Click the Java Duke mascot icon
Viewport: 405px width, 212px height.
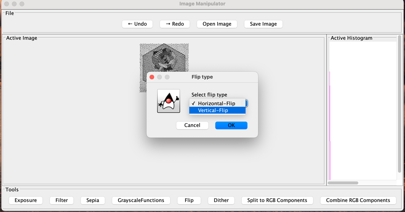pos(168,101)
